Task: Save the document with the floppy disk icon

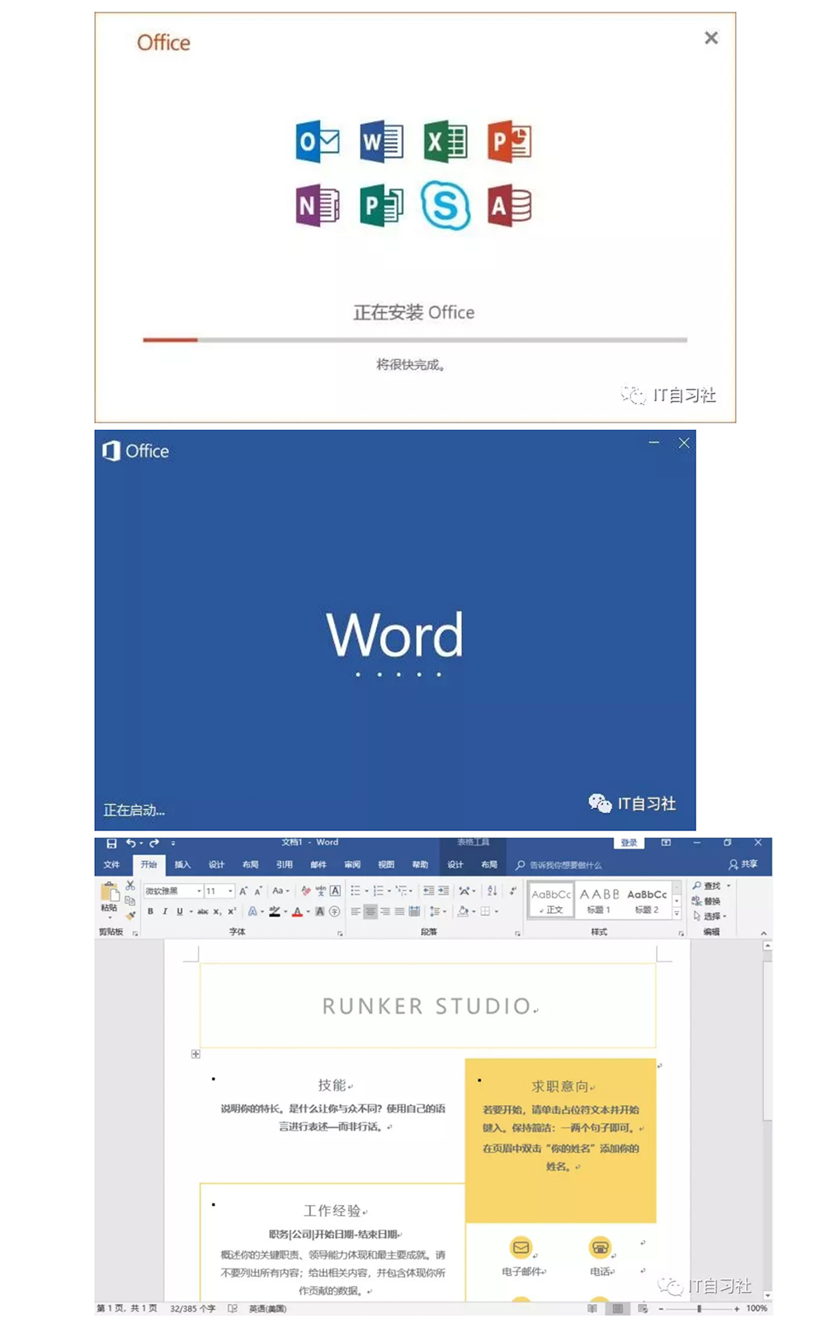Action: pyautogui.click(x=111, y=844)
